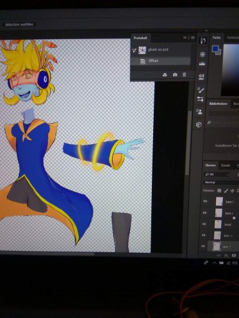Select the 'head' layer thumbnail

click(x=218, y=224)
